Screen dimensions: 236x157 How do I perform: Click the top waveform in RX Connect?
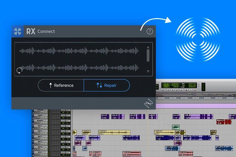(79, 51)
